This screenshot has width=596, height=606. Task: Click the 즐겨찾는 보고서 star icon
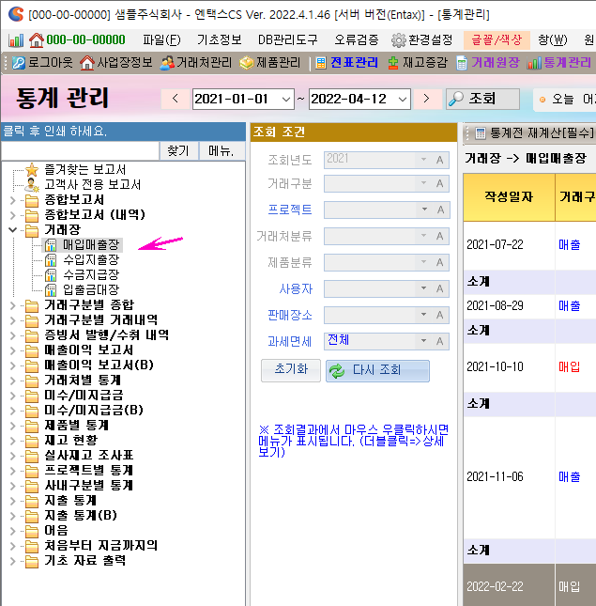32,170
